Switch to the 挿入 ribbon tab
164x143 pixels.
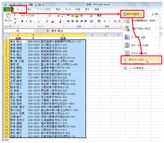pos(30,10)
